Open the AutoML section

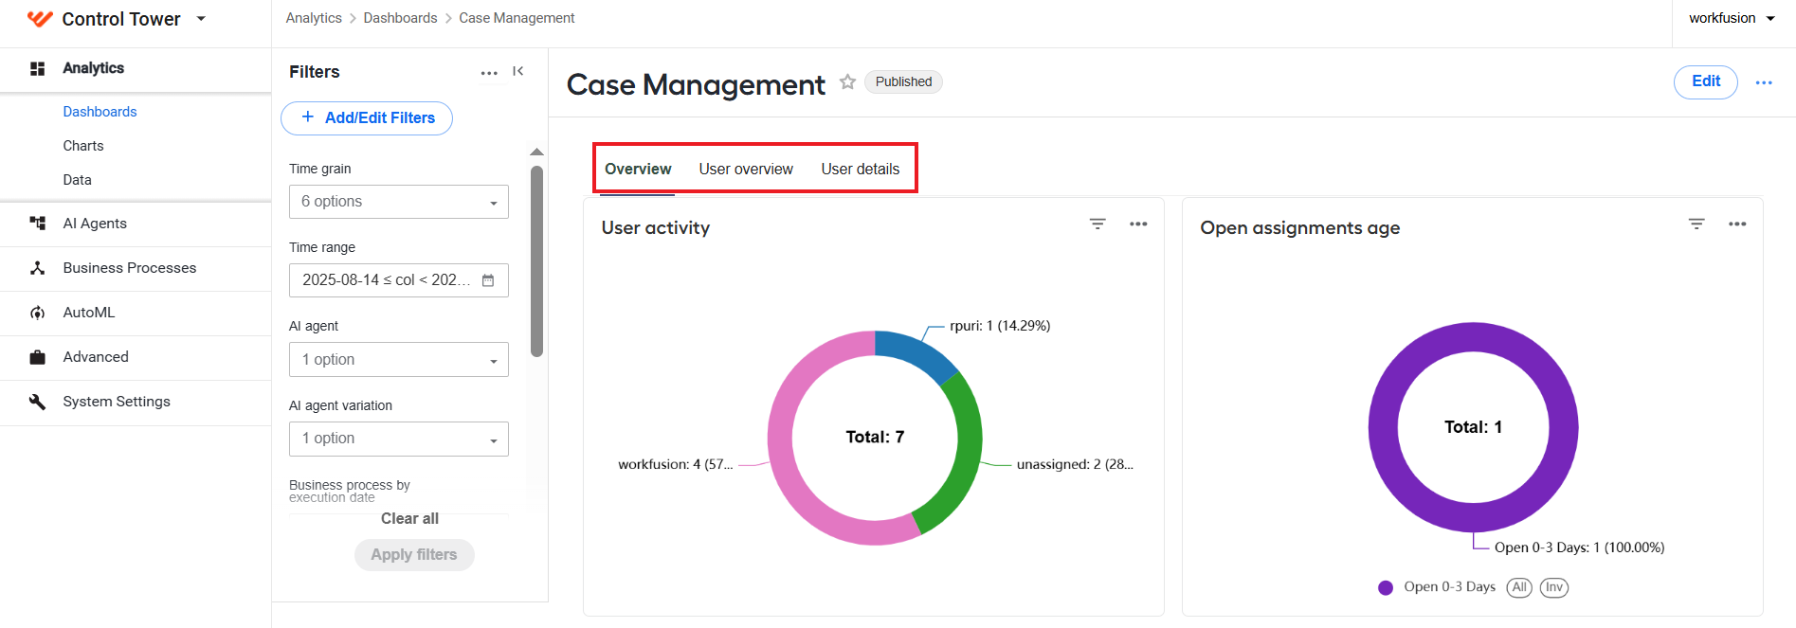[x=89, y=313]
